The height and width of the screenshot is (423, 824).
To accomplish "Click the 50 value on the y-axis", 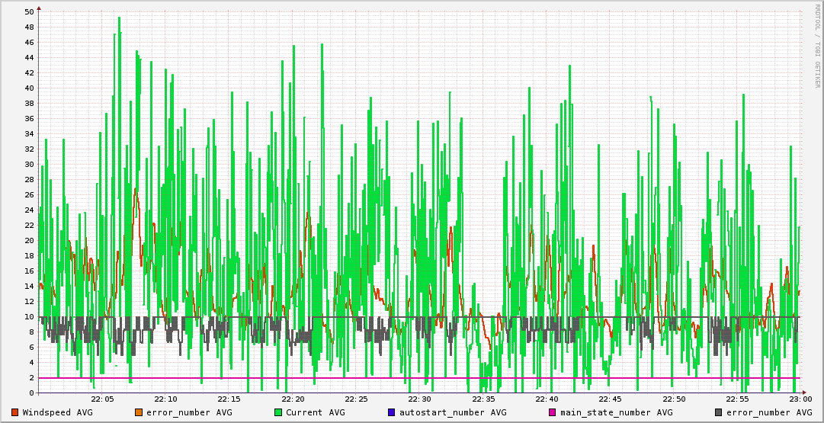I will tap(29, 12).
